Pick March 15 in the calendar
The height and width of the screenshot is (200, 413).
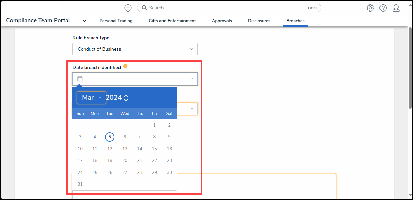coord(154,149)
